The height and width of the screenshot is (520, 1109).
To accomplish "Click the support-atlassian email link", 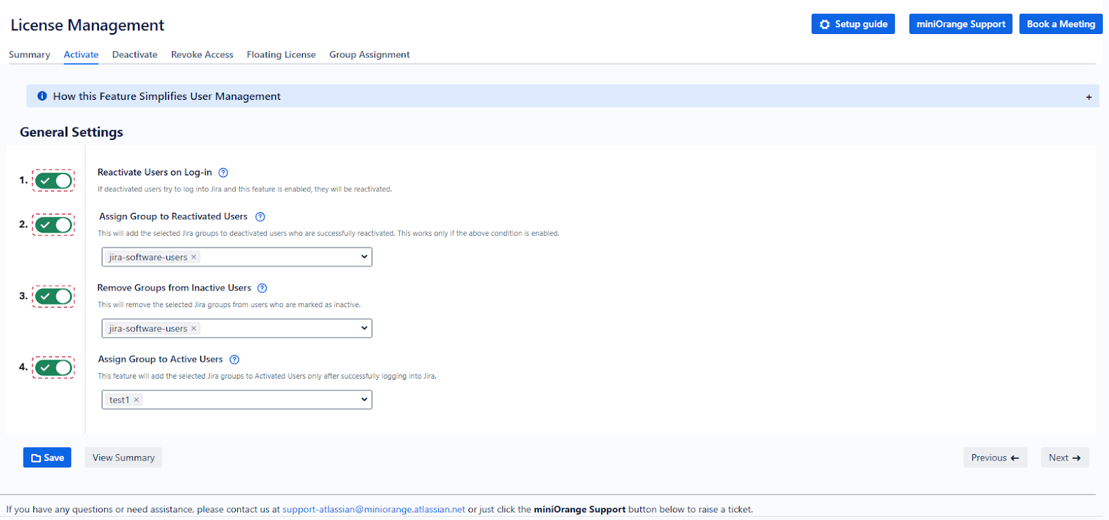I will tap(374, 510).
